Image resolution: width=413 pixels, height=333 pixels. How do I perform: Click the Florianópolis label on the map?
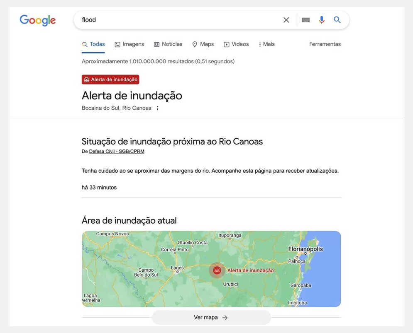point(305,249)
